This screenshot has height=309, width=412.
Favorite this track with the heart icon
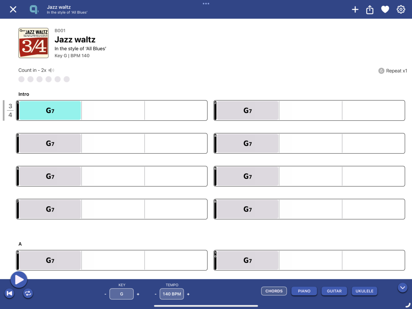point(385,10)
